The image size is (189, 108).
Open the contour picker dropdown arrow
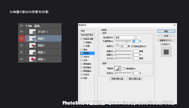[120, 69]
